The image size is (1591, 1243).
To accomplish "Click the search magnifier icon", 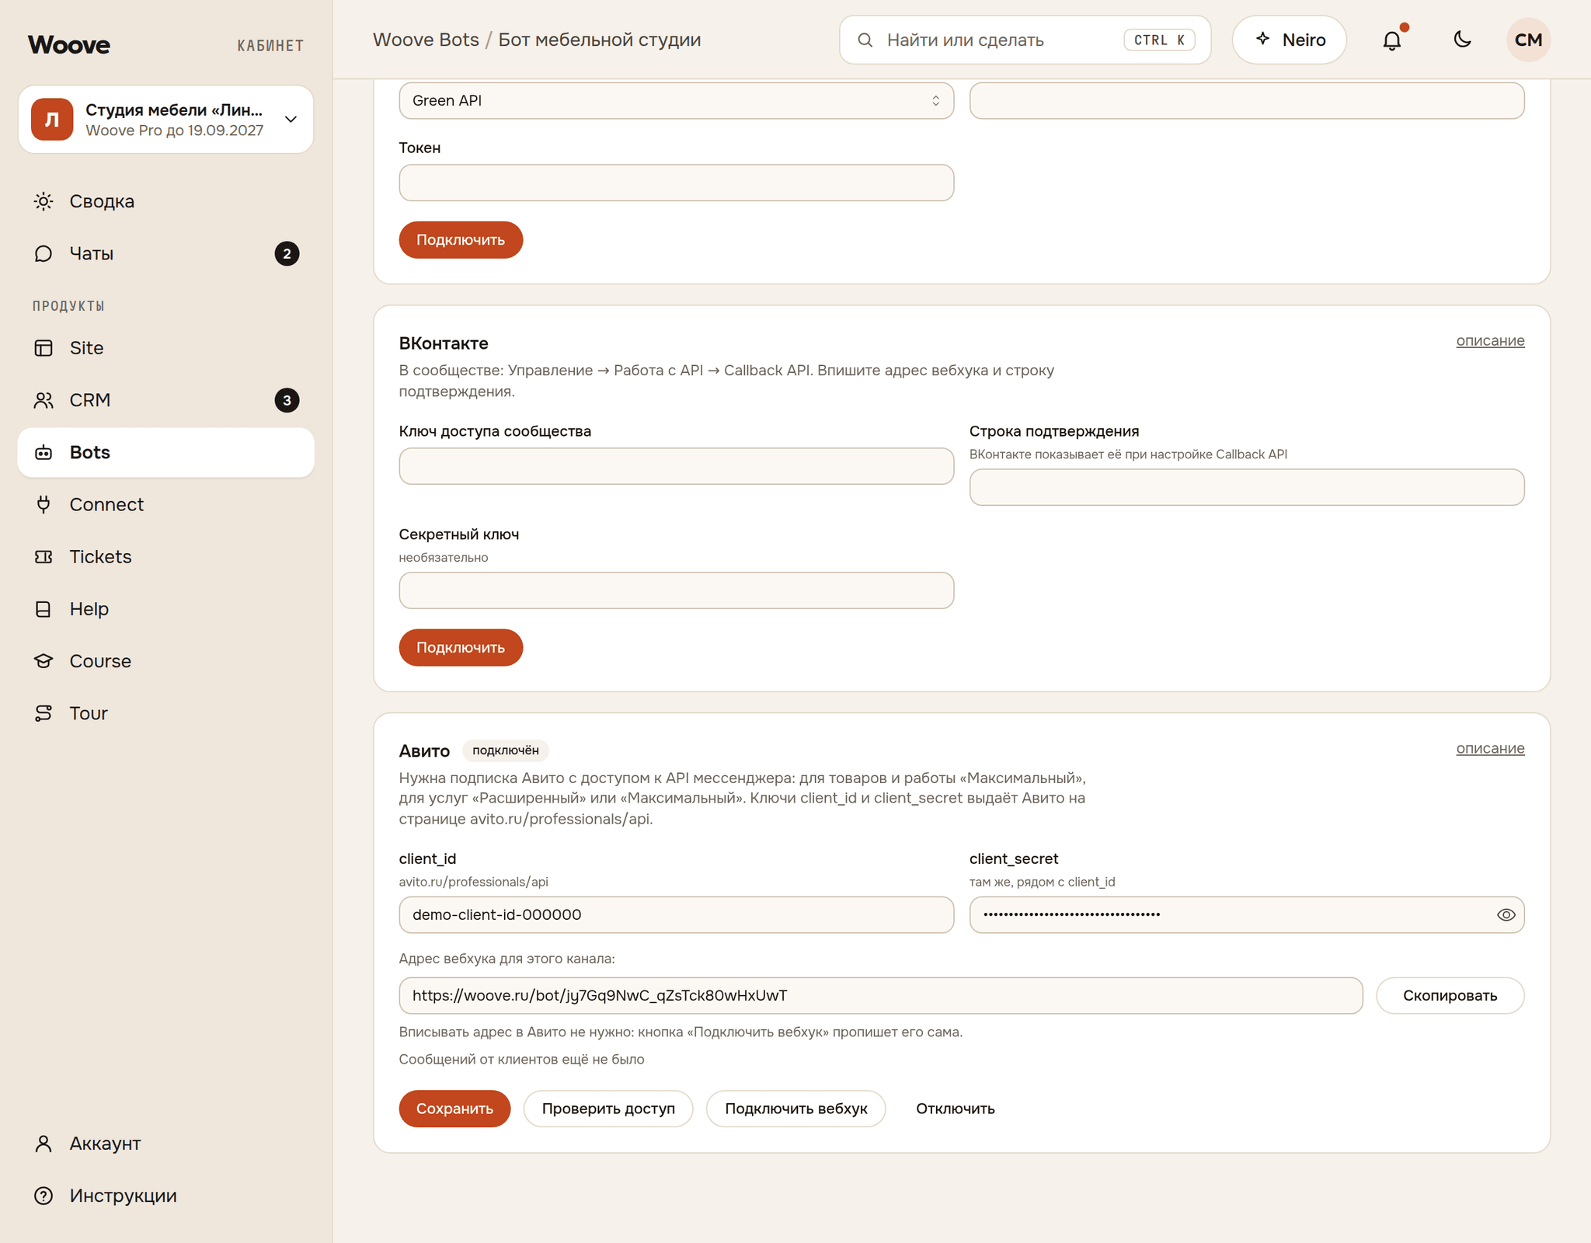I will pyautogui.click(x=865, y=40).
